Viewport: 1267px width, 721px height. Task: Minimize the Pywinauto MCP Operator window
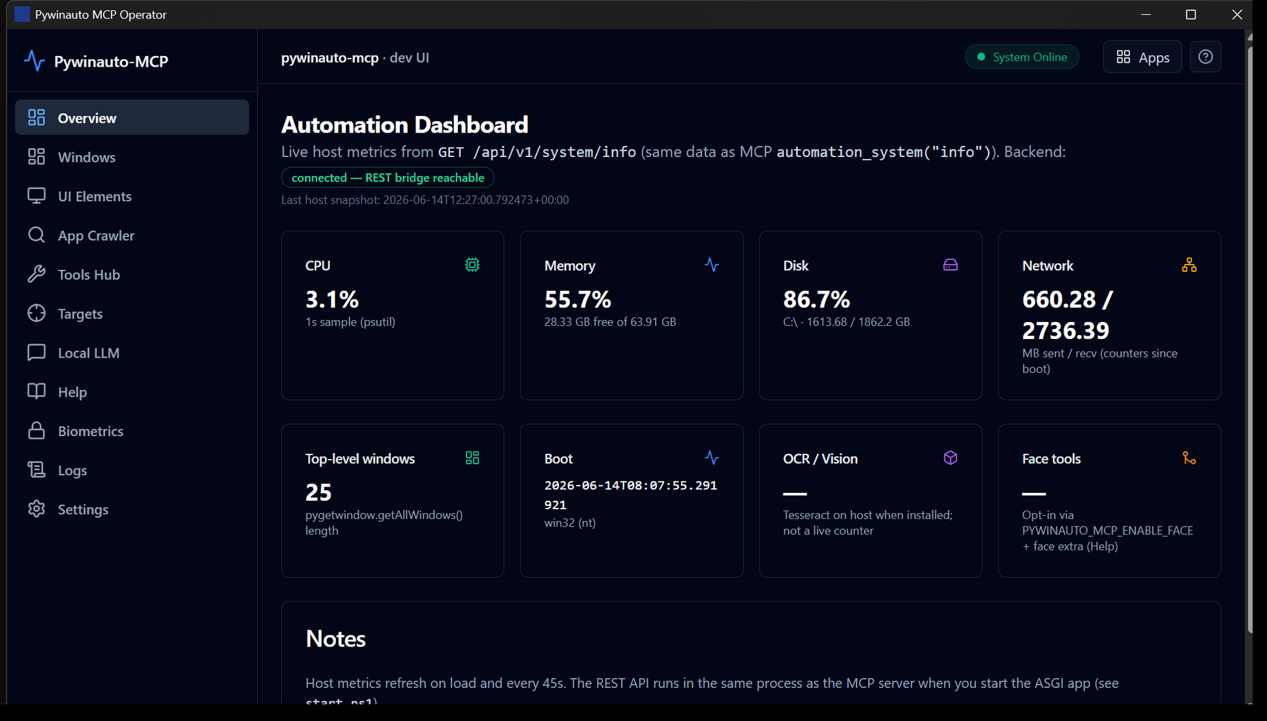click(1146, 15)
